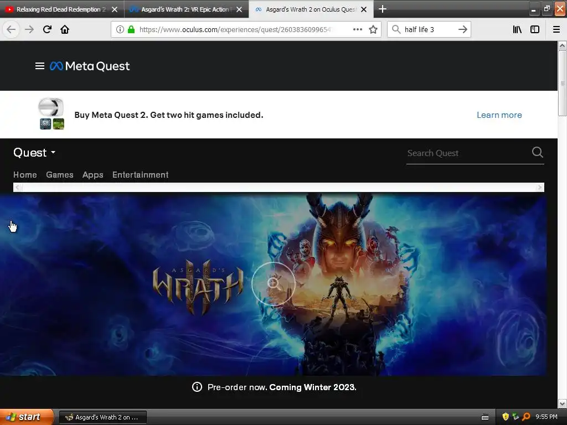The image size is (567, 425).
Task: Click 'Buy Meta Quest 2' promo text
Action: (x=168, y=115)
